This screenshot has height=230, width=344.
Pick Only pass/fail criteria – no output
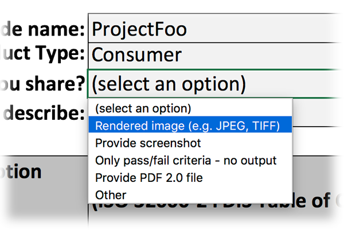tap(190, 161)
